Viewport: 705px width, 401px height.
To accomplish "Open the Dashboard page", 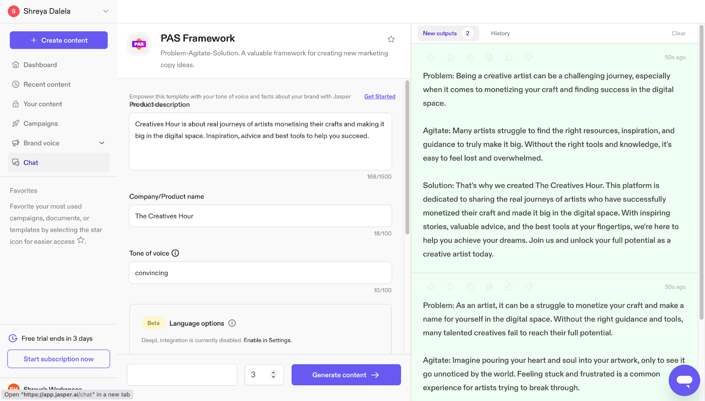I will [59, 65].
